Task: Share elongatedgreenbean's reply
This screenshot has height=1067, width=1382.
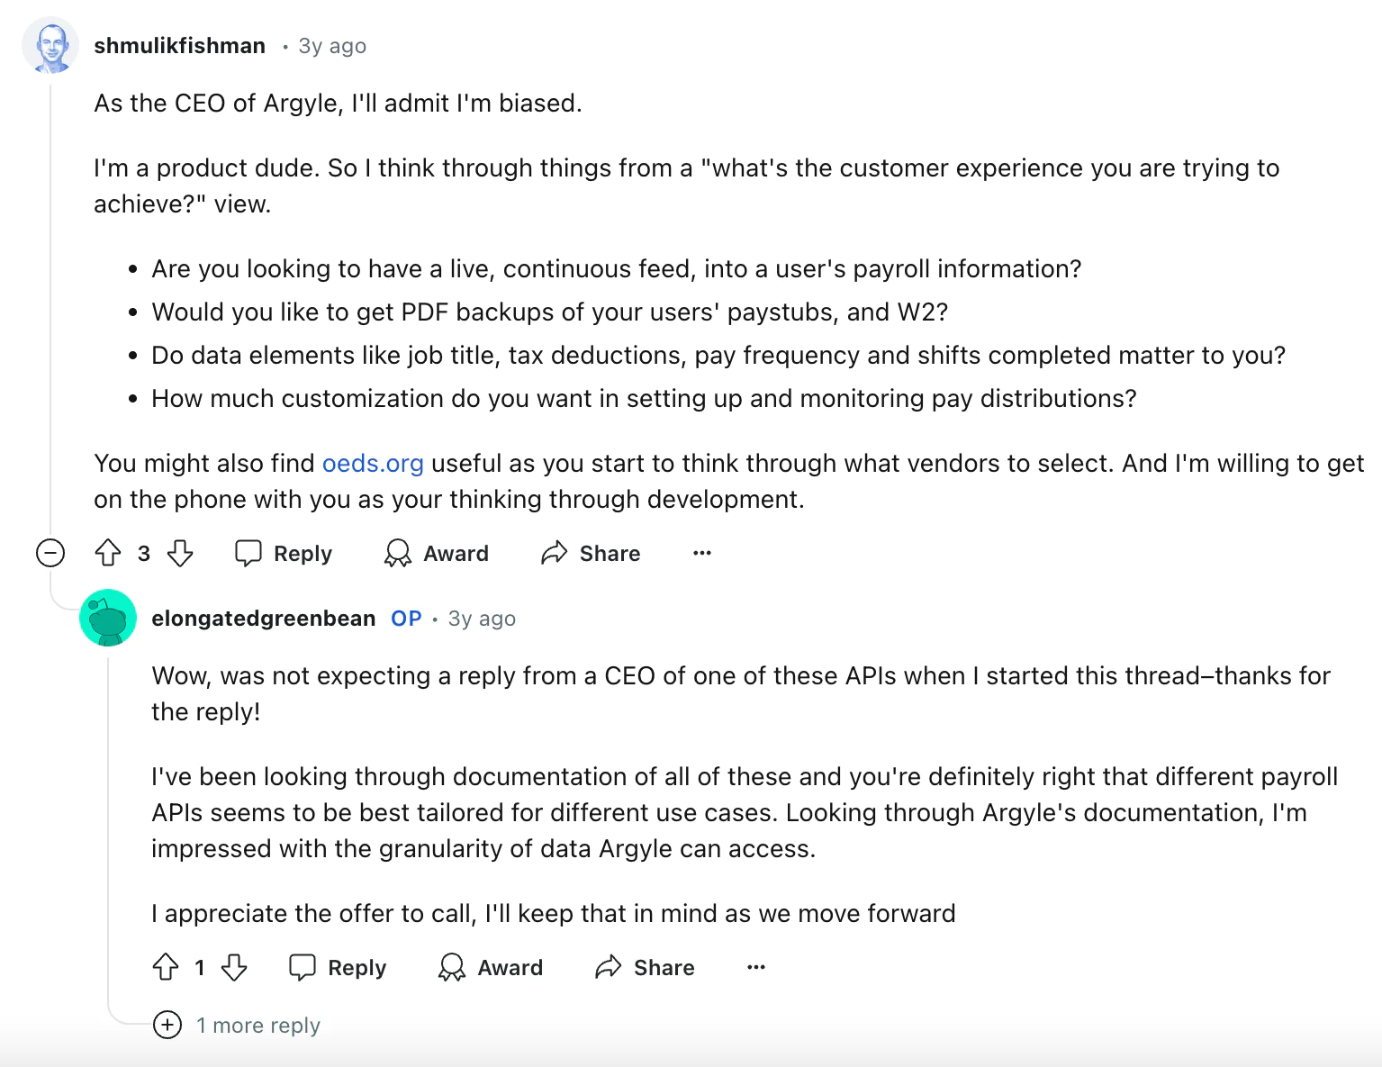Action: point(645,967)
